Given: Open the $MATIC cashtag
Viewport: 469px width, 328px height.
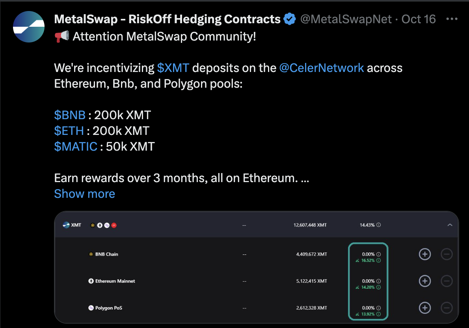Looking at the screenshot, I should pos(76,147).
